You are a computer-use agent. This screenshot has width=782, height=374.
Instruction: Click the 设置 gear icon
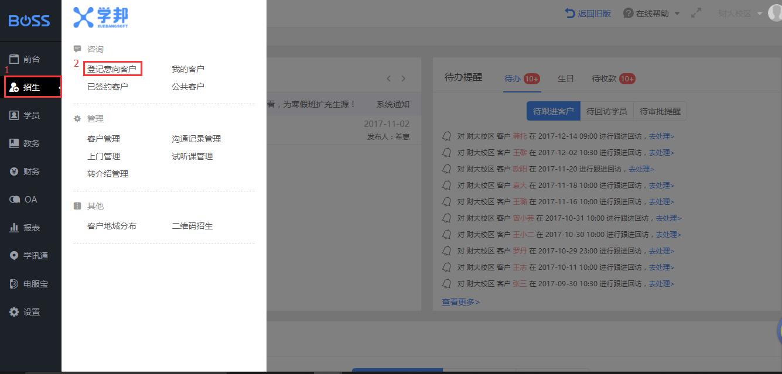coord(14,312)
